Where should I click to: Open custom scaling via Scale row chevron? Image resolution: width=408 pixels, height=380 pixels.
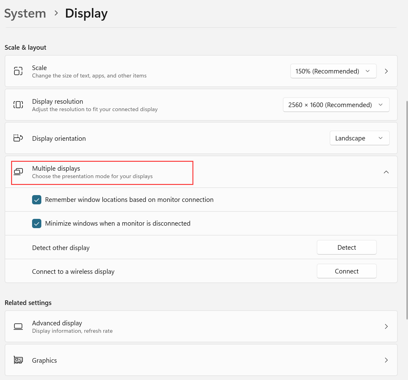386,71
